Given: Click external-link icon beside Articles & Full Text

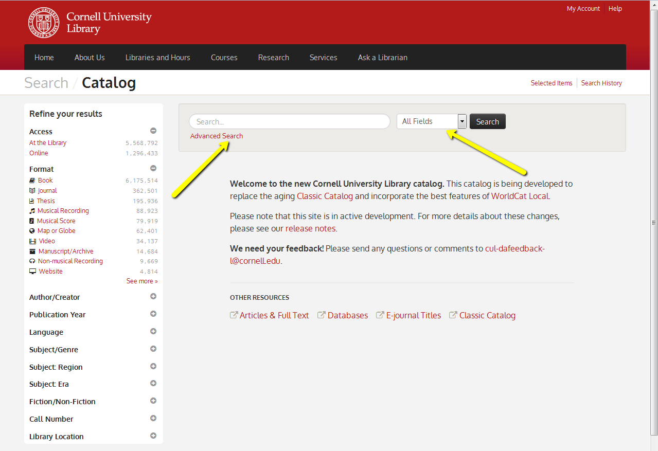Looking at the screenshot, I should (234, 315).
